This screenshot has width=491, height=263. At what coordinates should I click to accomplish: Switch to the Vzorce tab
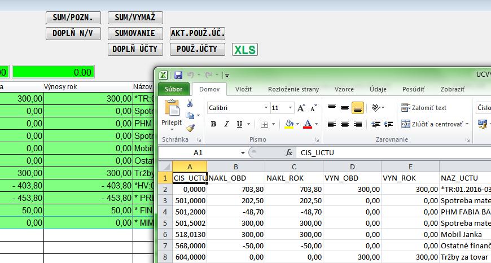point(344,89)
